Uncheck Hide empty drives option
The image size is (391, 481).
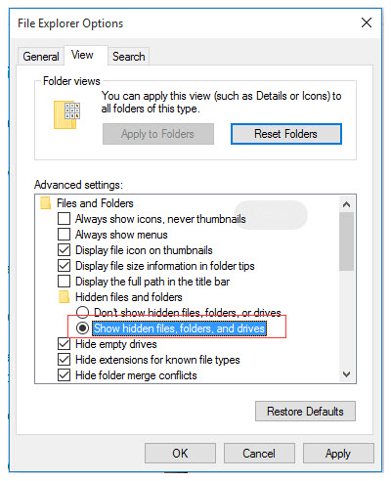[x=64, y=344]
